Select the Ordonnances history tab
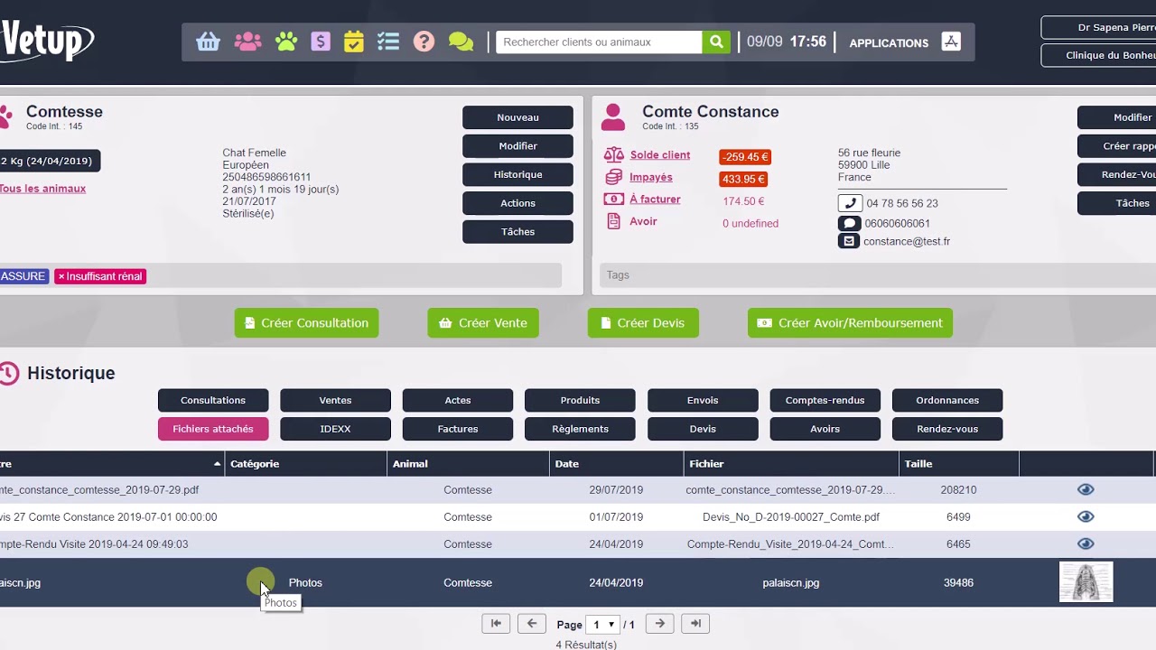The height and width of the screenshot is (650, 1156). (946, 400)
